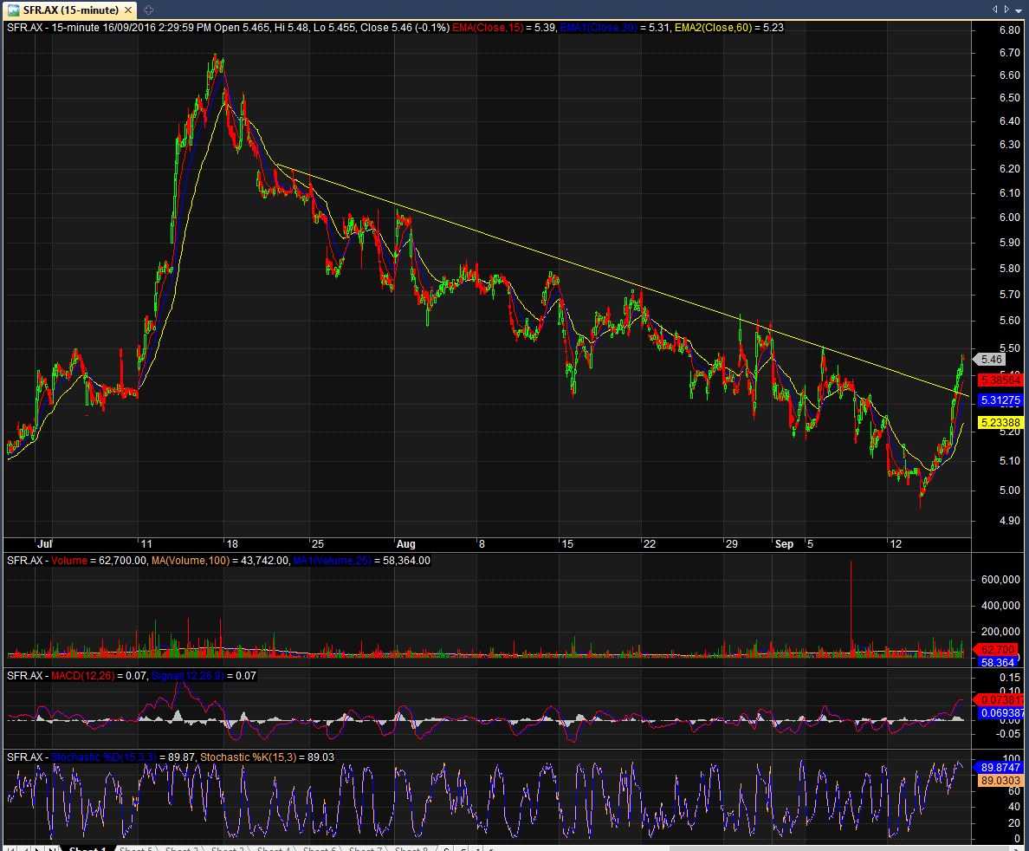1029x851 pixels.
Task: Click the 4.90 price axis label
Action: pyautogui.click(x=1009, y=521)
